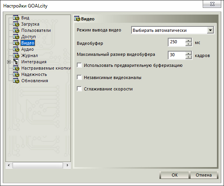The width and height of the screenshot is (224, 186).
Task: Close the Настройки GOALcity dialog
Action: click(212, 4)
